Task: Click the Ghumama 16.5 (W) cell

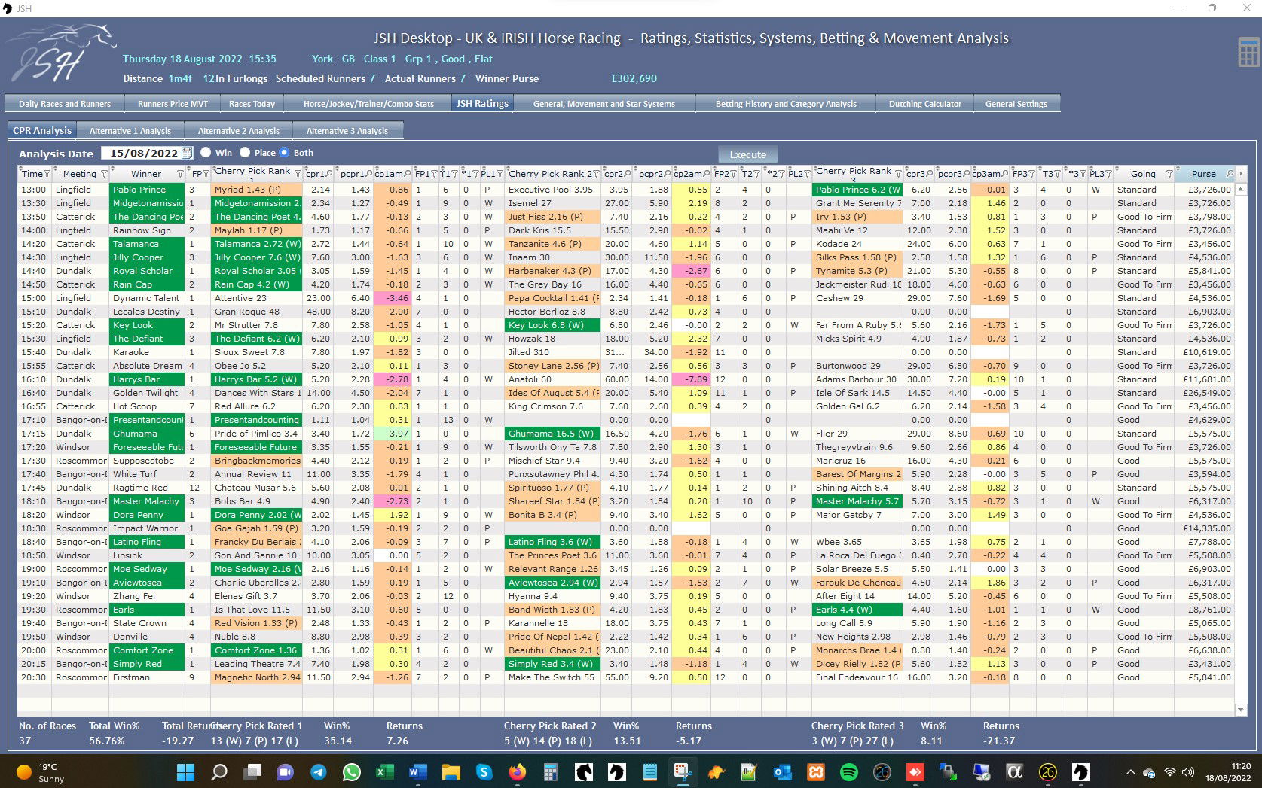Action: pos(553,434)
